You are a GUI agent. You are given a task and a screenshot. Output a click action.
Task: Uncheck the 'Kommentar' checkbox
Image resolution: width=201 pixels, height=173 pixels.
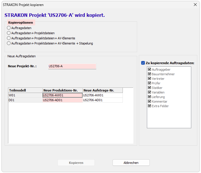coord(149,101)
